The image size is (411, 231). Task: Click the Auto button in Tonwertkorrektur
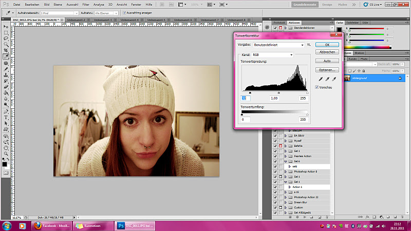coord(327,61)
